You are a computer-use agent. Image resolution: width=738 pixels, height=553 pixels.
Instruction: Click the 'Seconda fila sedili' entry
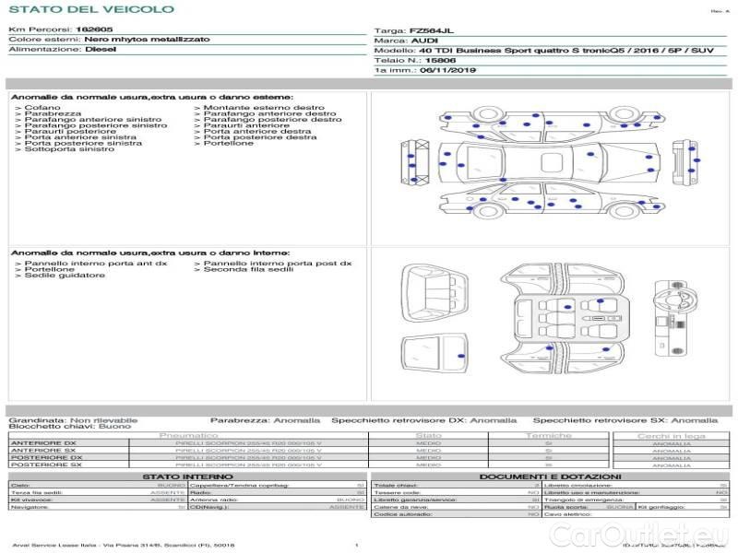(248, 269)
